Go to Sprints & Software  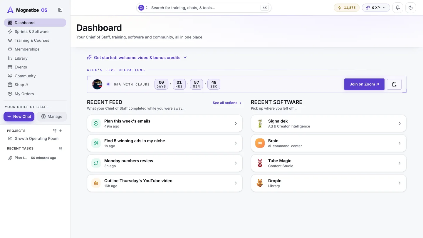pyautogui.click(x=35, y=31)
